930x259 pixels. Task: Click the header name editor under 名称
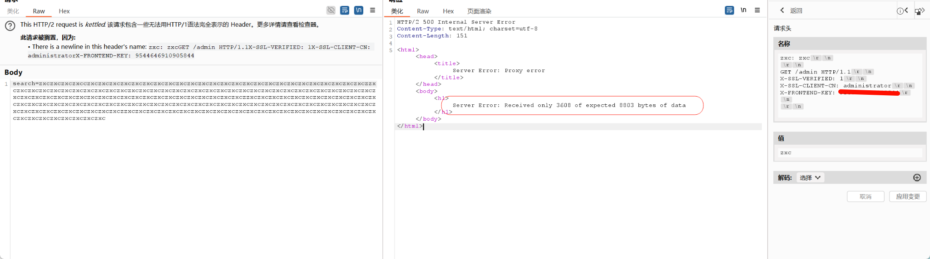[850, 85]
